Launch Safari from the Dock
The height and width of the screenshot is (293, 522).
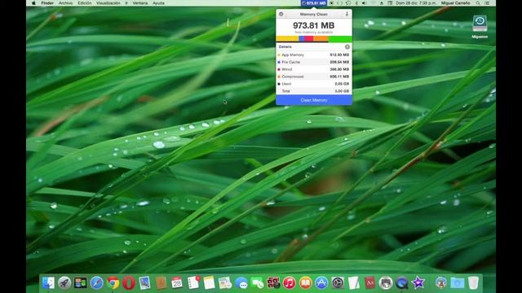(96, 282)
